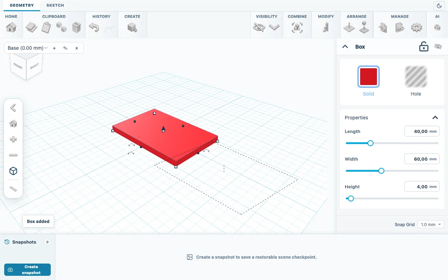Collapse the Properties section
448x280 pixels.
pyautogui.click(x=435, y=118)
